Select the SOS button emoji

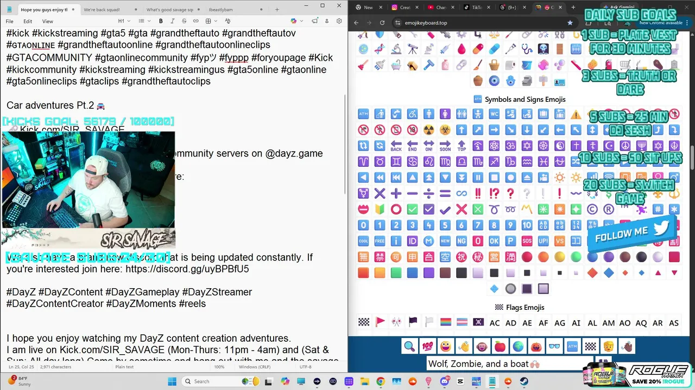tap(527, 240)
